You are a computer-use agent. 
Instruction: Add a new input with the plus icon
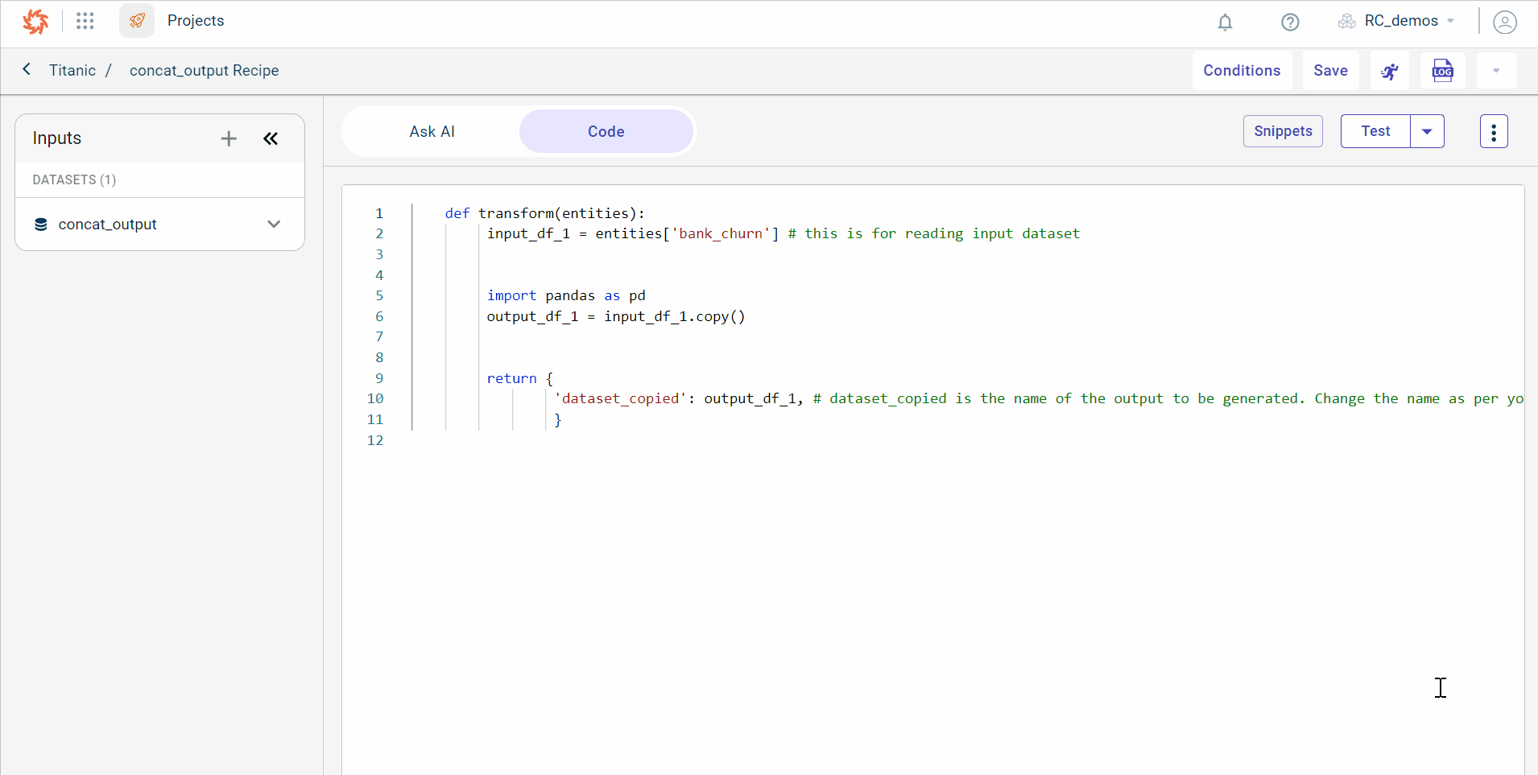click(228, 138)
